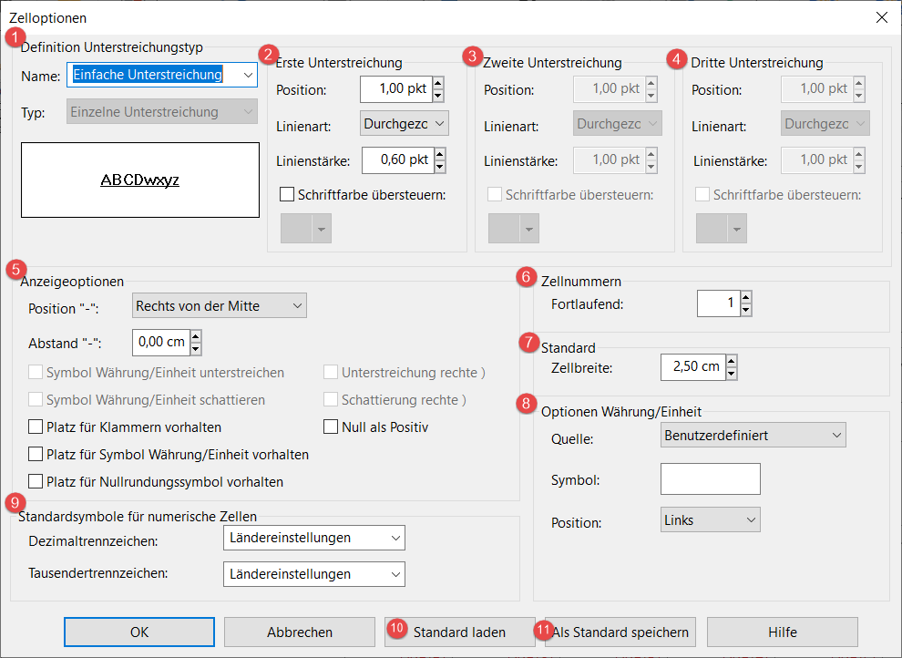Close the Zelloptionen dialog window
This screenshot has height=658, width=902.
[x=880, y=17]
